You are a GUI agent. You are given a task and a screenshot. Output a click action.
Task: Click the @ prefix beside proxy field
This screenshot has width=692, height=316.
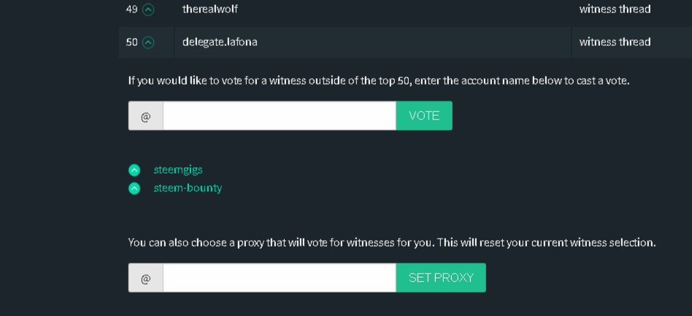click(x=146, y=277)
